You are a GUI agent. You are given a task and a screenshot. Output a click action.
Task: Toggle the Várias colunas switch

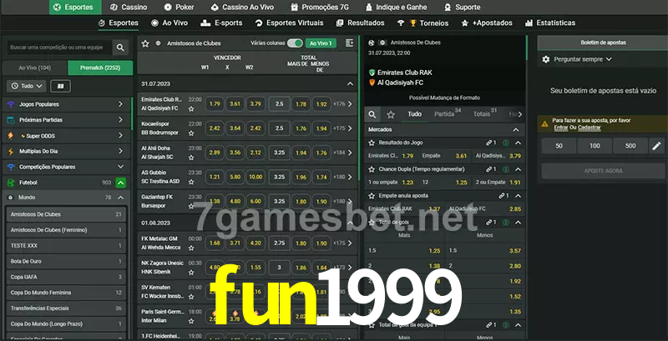(295, 43)
